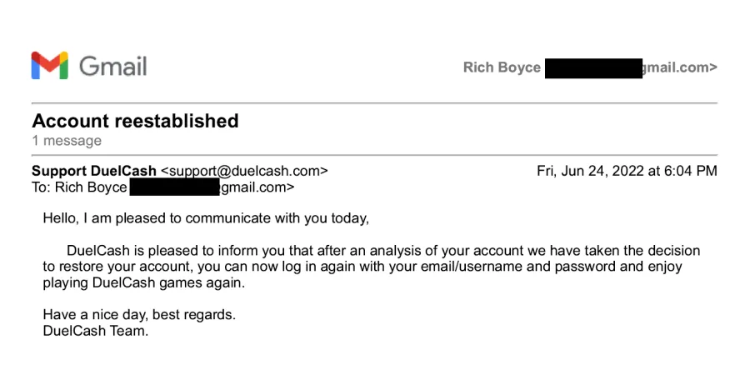The width and height of the screenshot is (750, 380).
Task: Click the DuelCash Team signature
Action: coord(96,331)
